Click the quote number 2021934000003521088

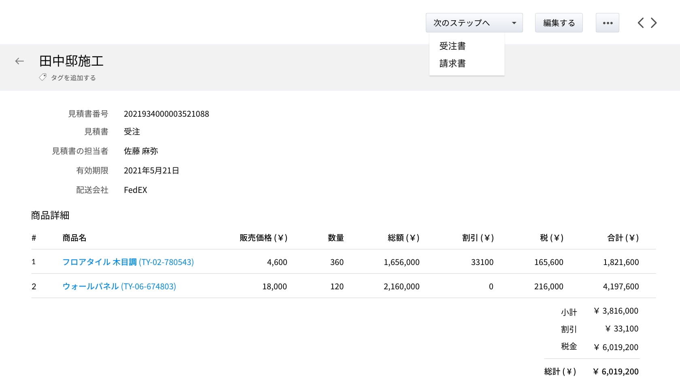[x=166, y=114]
